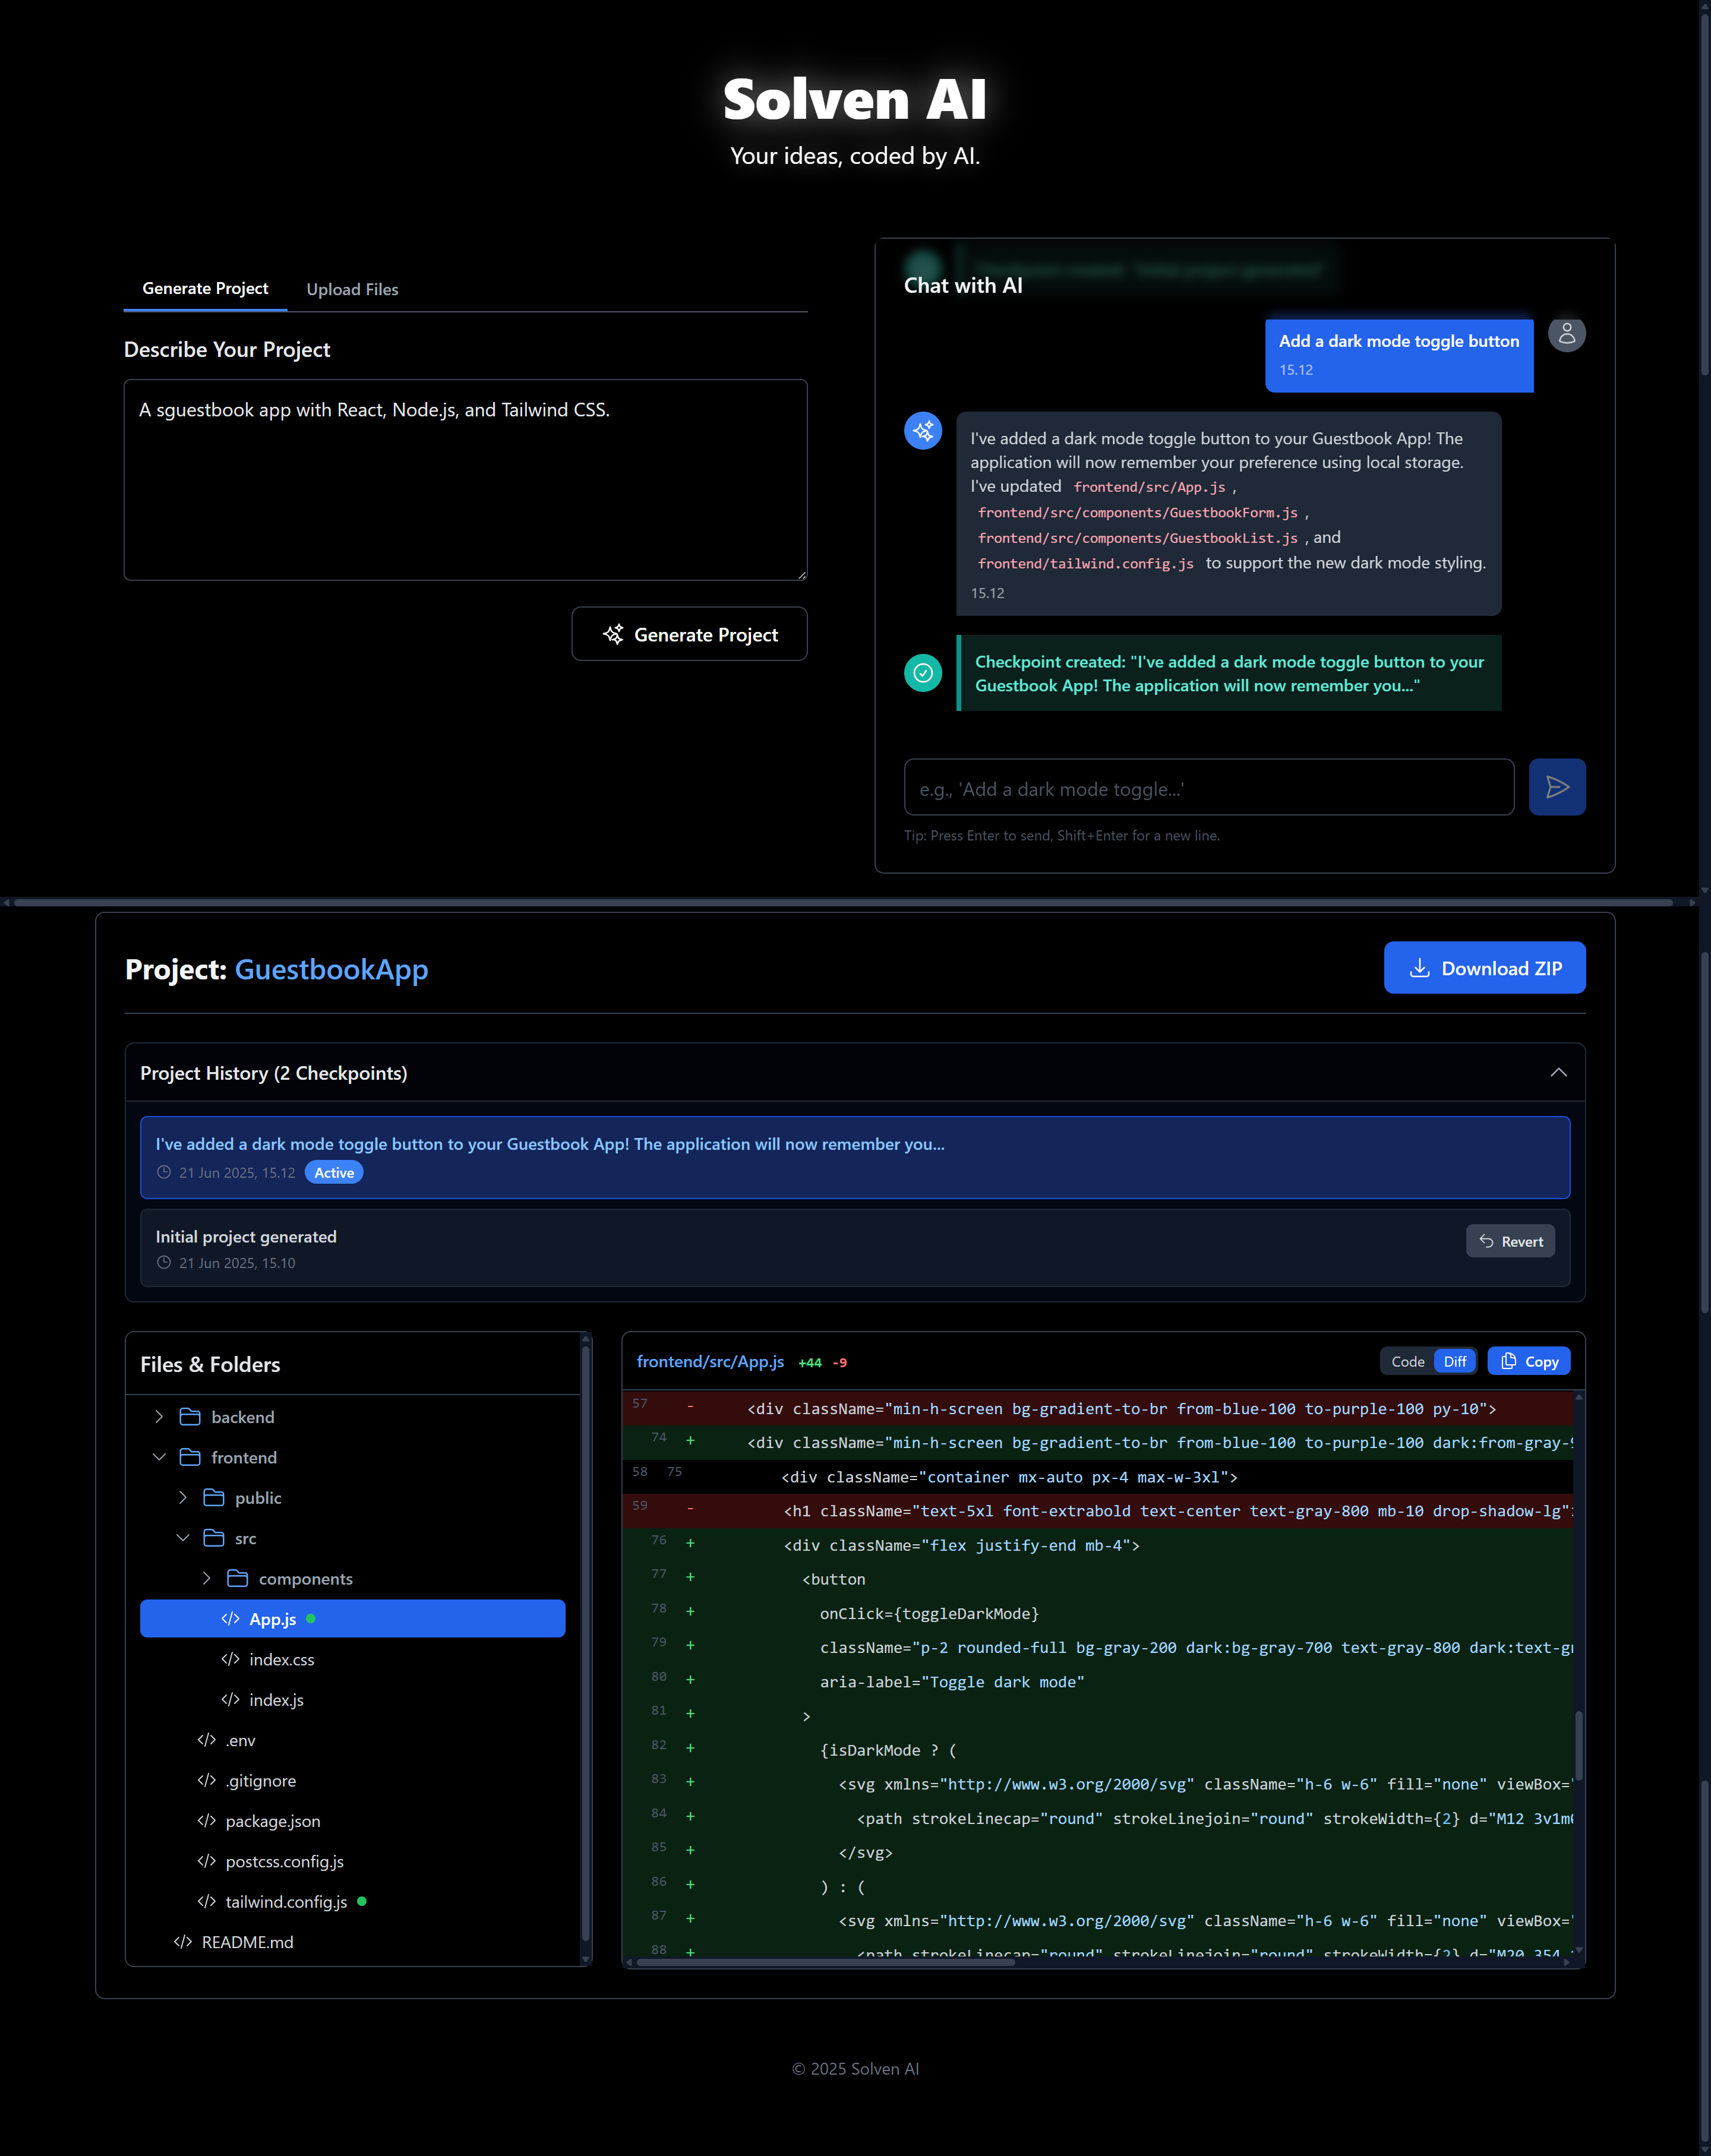Click the components folder icon

(x=237, y=1578)
